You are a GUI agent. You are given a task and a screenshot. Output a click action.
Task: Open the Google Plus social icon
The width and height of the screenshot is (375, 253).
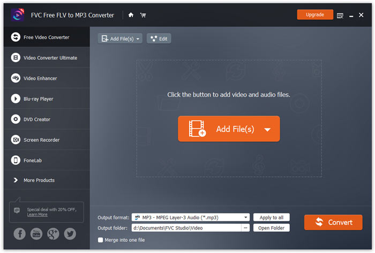tap(53, 234)
